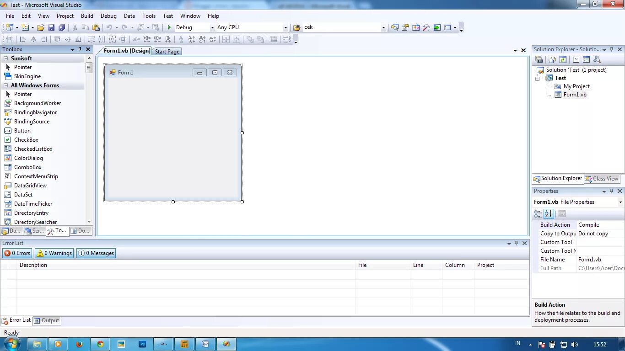Viewport: 625px width, 351px height.
Task: Click the Save All toolbar icon
Action: pos(62,27)
